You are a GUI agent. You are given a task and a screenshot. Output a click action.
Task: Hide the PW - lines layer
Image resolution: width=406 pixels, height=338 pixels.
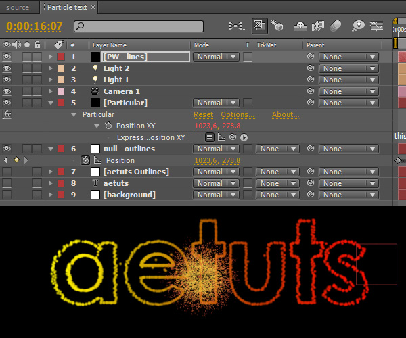coord(7,57)
